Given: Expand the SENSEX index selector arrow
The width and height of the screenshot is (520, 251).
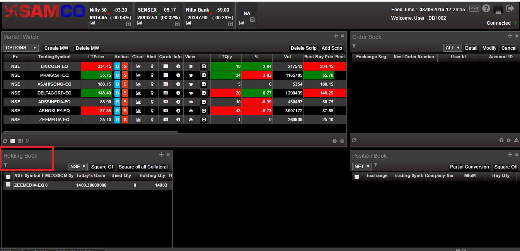Looking at the screenshot, I should [177, 24].
